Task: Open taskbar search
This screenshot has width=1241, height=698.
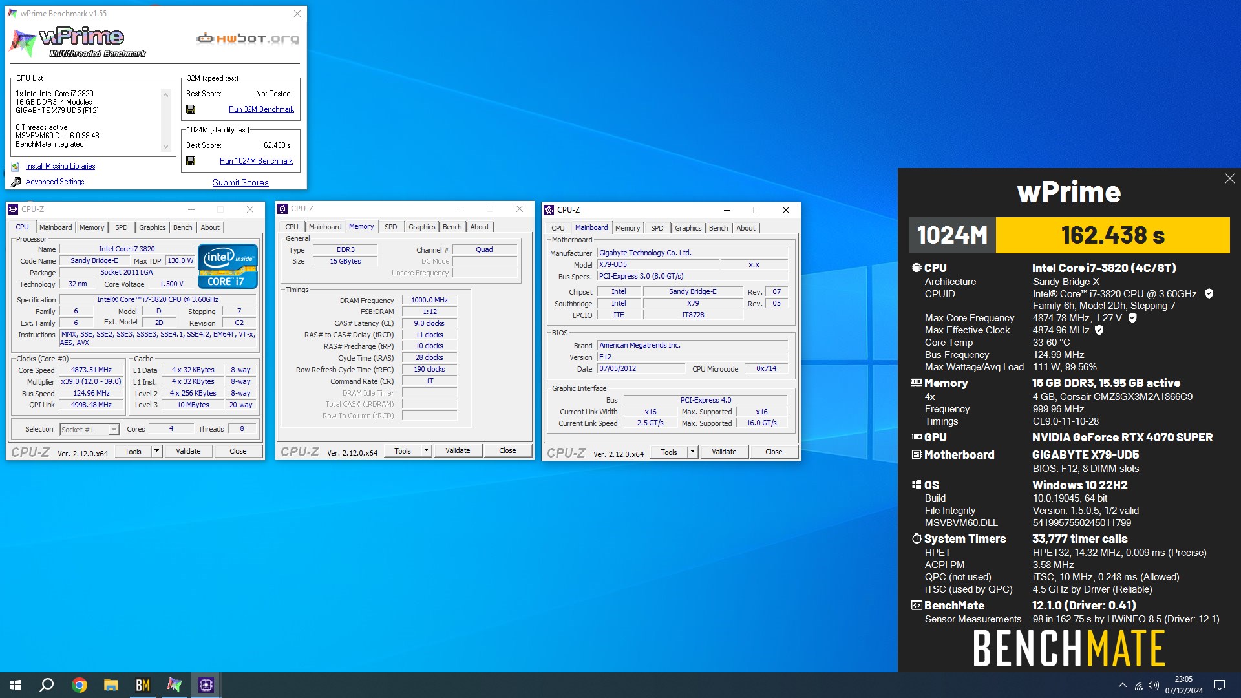Action: tap(47, 685)
